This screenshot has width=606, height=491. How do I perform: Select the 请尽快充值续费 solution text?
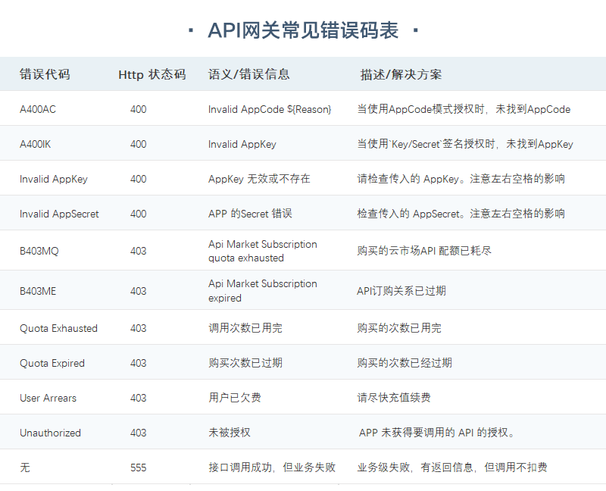pos(394,398)
